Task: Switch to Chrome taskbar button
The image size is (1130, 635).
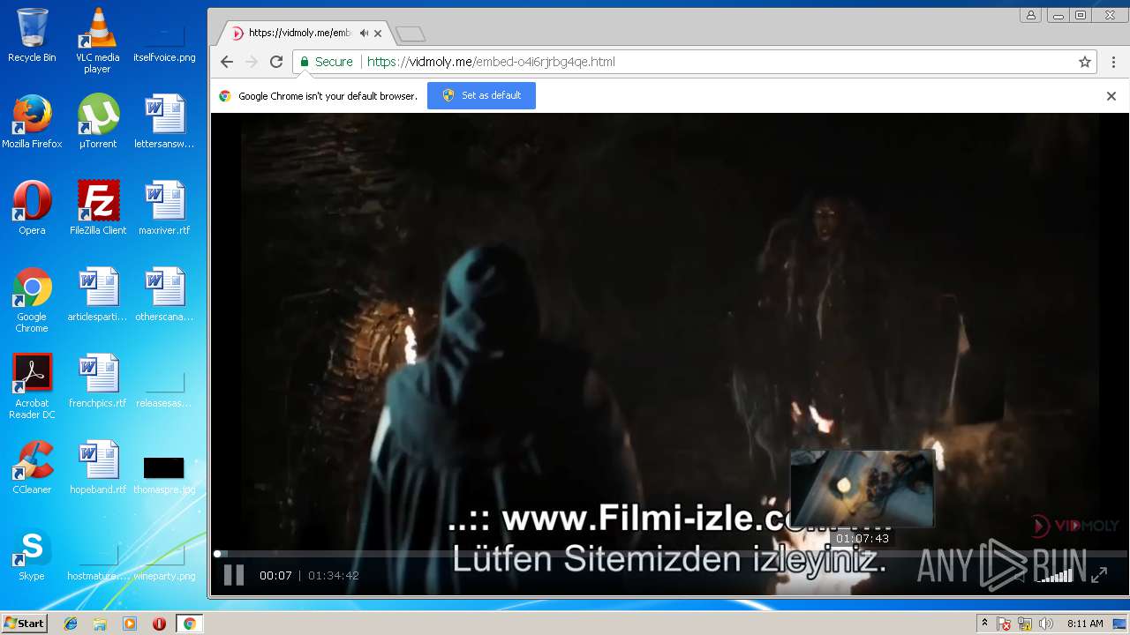Action: pyautogui.click(x=189, y=624)
